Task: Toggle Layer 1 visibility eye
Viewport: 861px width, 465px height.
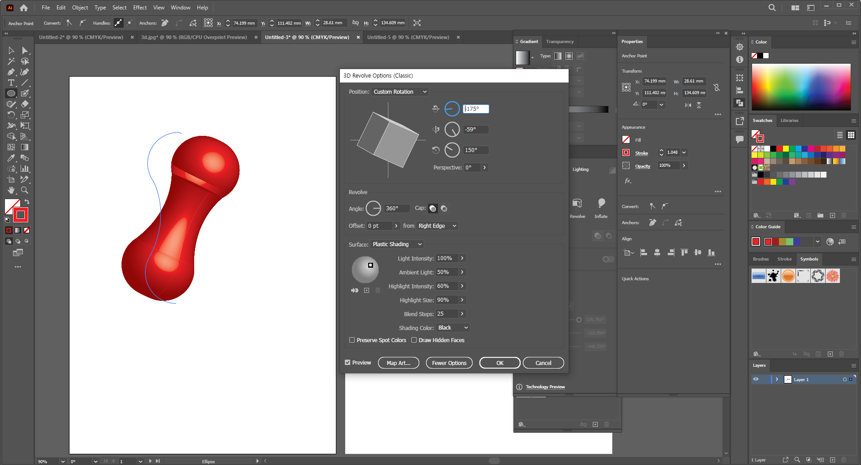Action: click(756, 379)
